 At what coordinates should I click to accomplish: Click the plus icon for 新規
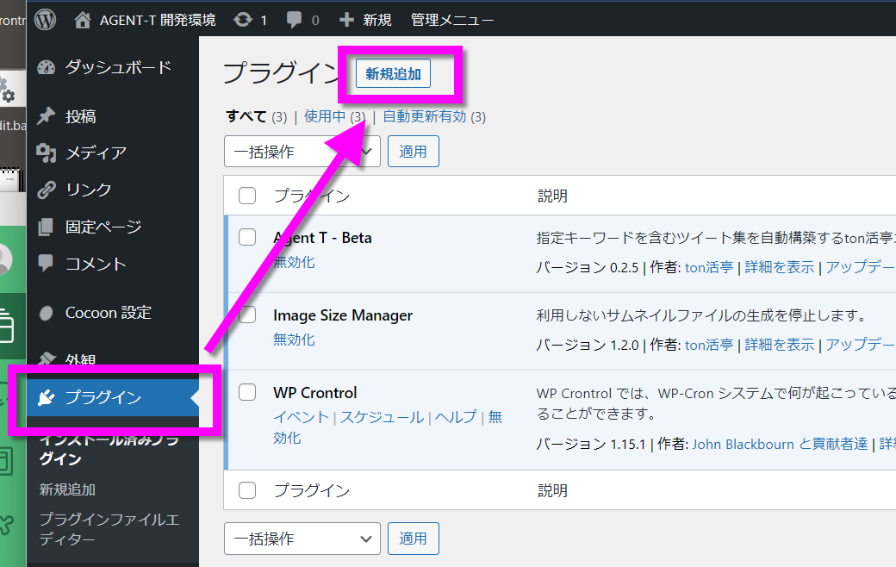[346, 19]
